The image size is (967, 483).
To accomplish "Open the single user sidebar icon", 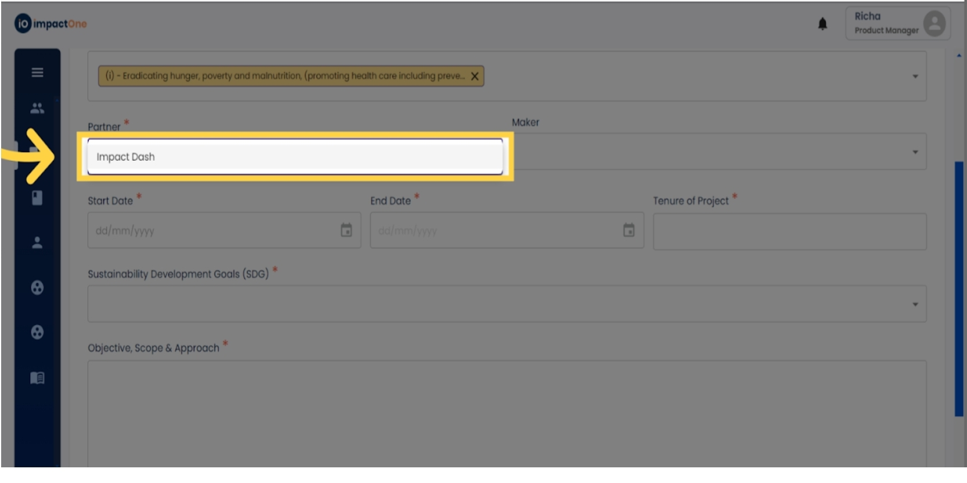I will (37, 243).
